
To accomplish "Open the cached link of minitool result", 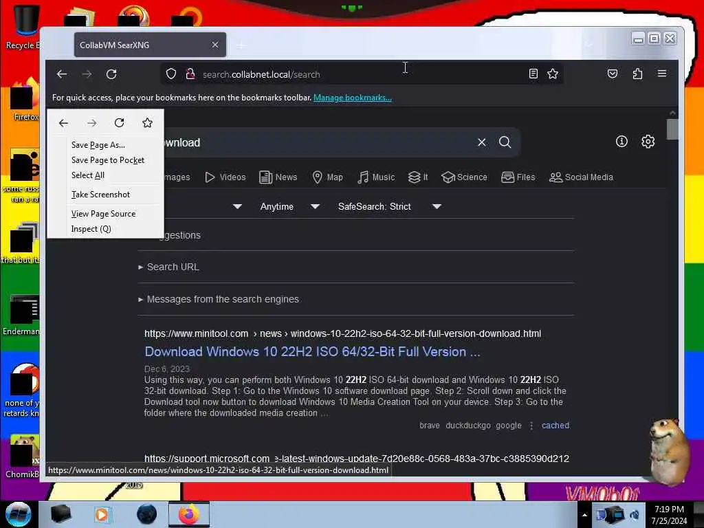I will click(x=555, y=425).
